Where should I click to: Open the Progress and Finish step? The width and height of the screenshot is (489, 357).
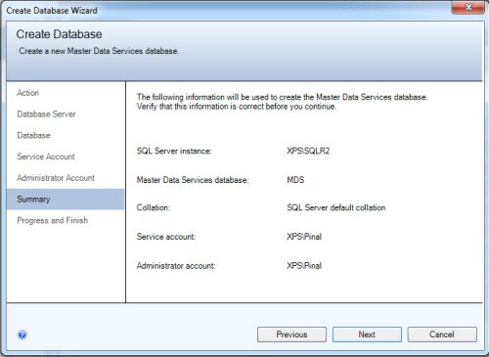53,220
